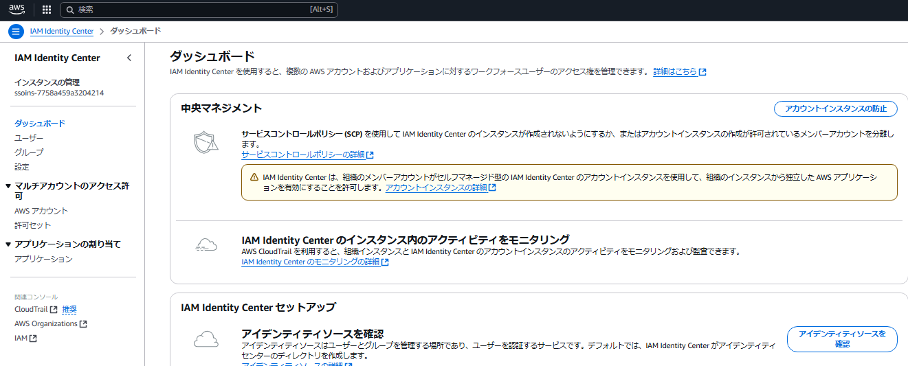The width and height of the screenshot is (908, 366).
Task: Collapse the アプリケーションの割り当て section
Action: [x=8, y=244]
